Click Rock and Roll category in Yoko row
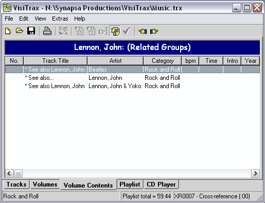The width and height of the screenshot is (265, 203). 162,86
